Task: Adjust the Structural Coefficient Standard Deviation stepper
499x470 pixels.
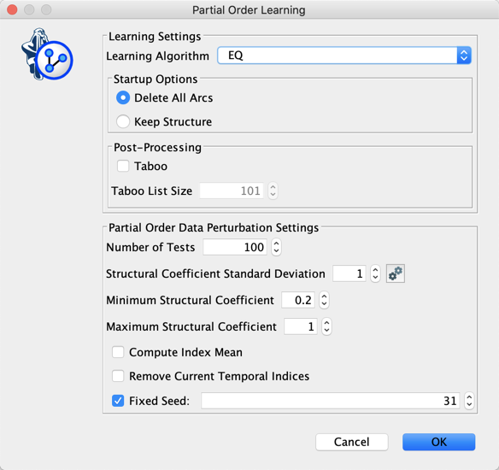Action: pos(375,273)
